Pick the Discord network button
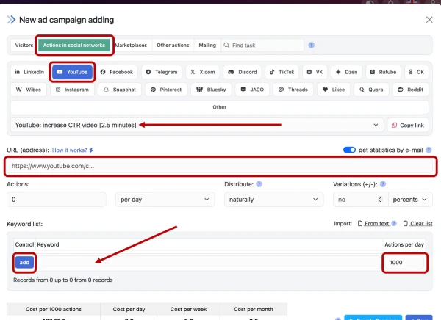The height and width of the screenshot is (320, 441). click(242, 72)
